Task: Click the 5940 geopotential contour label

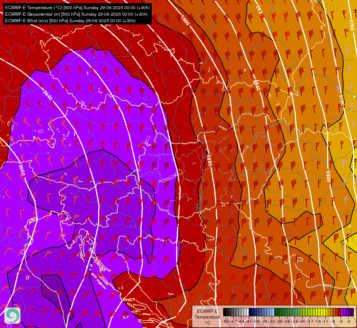Action: coord(47,95)
